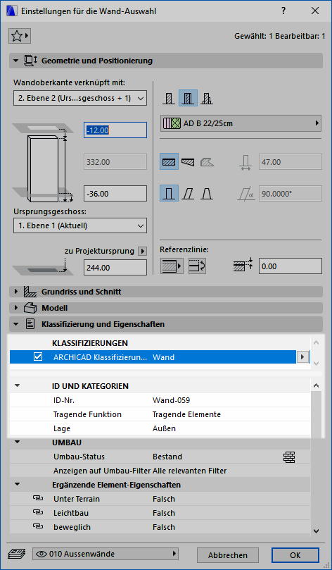The height and width of the screenshot is (570, 332).
Task: Select the complex profile wall icon
Action: (207, 99)
